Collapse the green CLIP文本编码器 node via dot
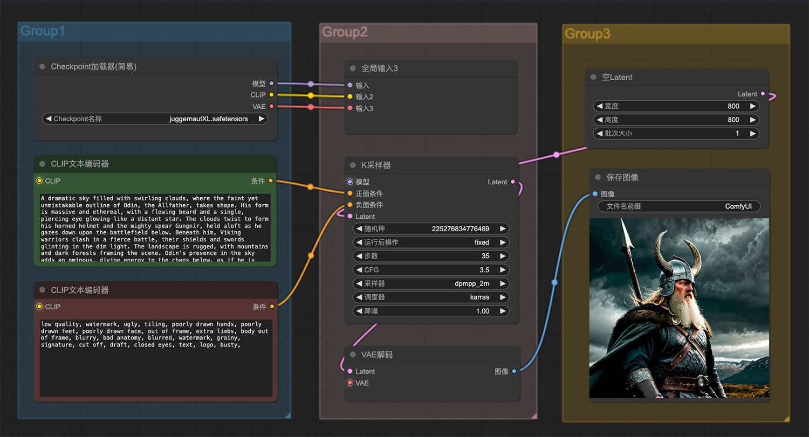 (42, 164)
